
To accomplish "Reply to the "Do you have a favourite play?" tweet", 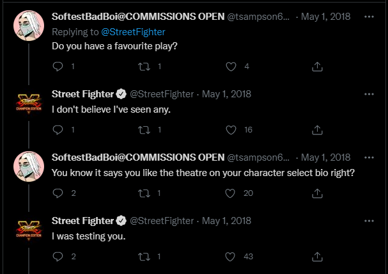I will click(58, 66).
